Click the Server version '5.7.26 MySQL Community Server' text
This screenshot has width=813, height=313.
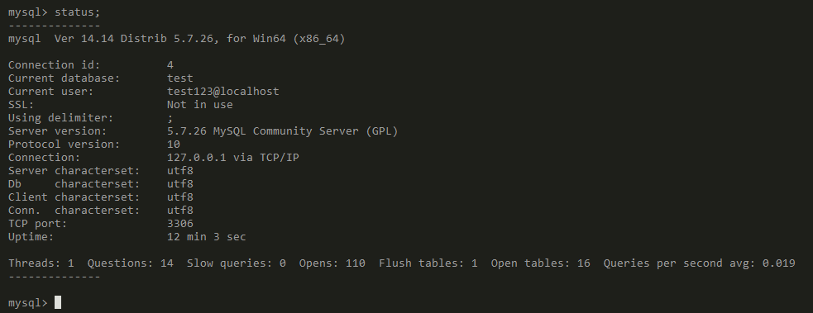pyautogui.click(x=262, y=130)
